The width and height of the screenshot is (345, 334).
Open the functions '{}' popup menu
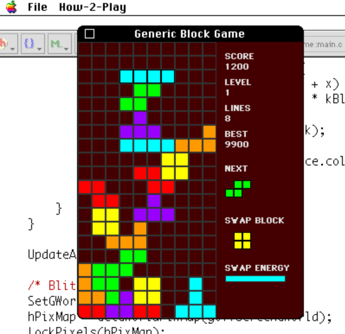(32, 44)
